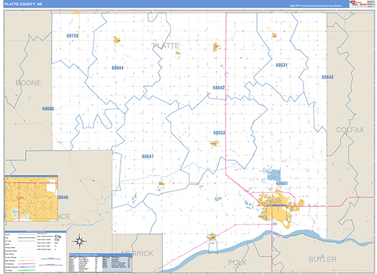The width and height of the screenshot is (377, 274).
Task: Click the COLFAX county label
Action: click(350, 130)
